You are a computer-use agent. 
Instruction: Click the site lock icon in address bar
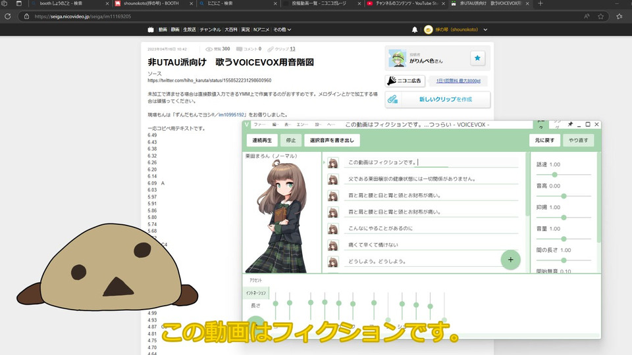[x=26, y=16]
